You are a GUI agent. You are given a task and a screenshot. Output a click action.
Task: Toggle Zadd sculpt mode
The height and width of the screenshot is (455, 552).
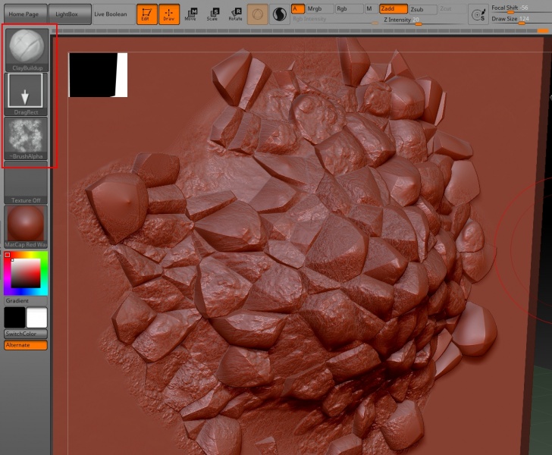tap(394, 9)
